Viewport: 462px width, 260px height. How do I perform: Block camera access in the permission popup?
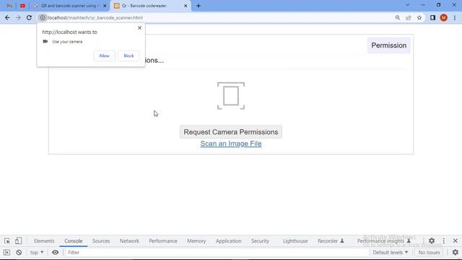point(128,56)
